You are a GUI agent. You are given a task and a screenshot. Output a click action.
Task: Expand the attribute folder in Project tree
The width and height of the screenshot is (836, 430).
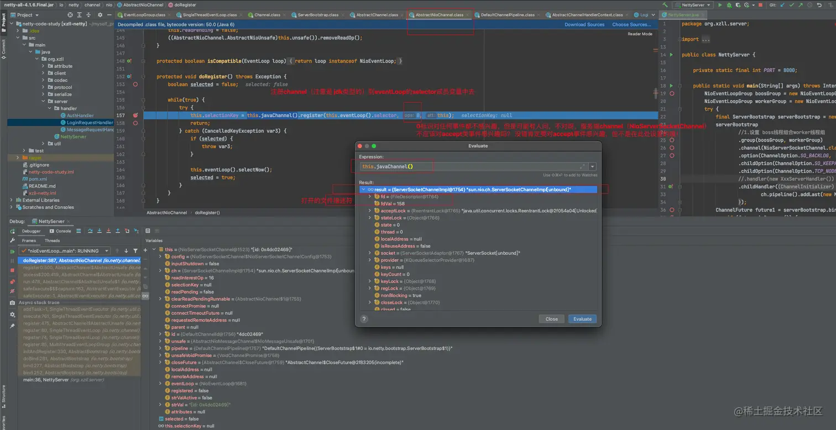[x=43, y=66]
